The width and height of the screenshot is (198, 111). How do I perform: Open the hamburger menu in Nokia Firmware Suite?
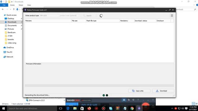[x=172, y=16]
